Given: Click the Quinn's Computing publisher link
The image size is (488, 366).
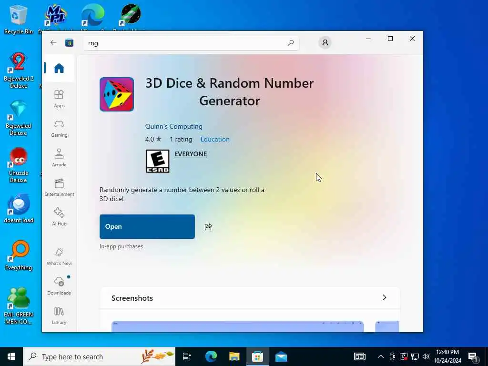Looking at the screenshot, I should [x=173, y=126].
